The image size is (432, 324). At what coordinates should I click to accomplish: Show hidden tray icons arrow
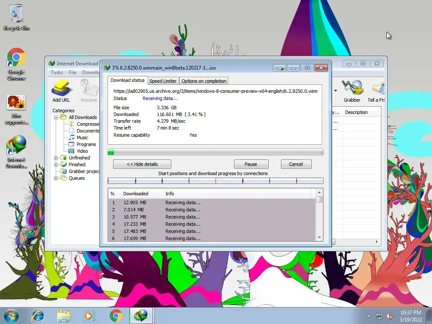pyautogui.click(x=369, y=316)
